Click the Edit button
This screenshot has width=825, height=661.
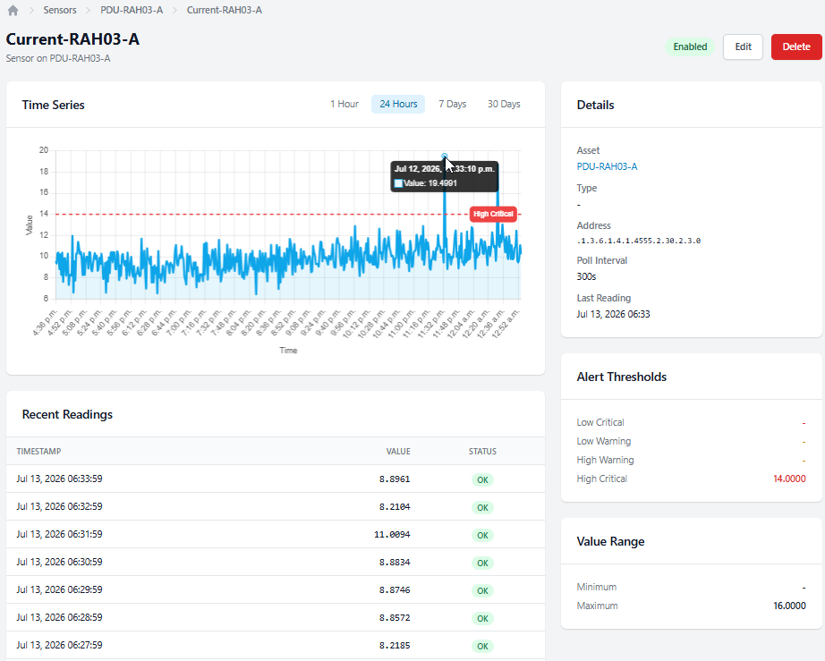[x=743, y=47]
